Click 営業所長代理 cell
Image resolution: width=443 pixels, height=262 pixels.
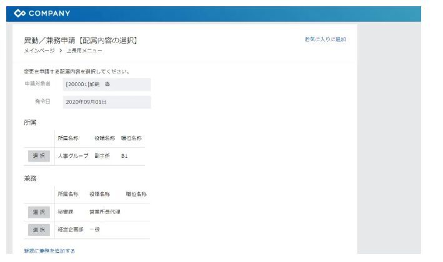(x=105, y=211)
